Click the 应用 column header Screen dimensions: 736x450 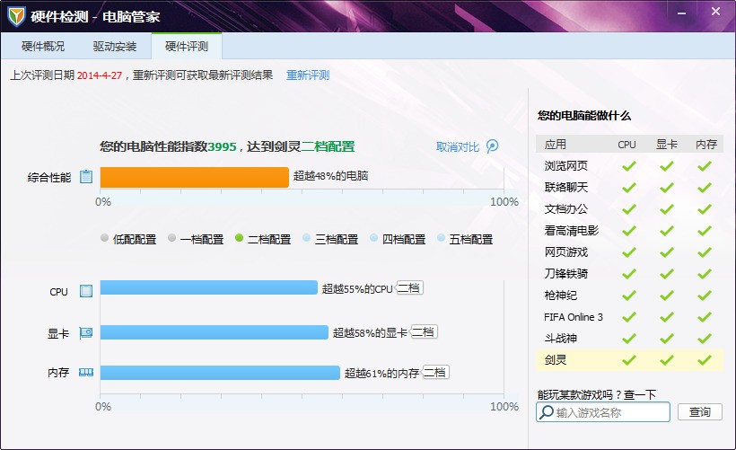556,145
